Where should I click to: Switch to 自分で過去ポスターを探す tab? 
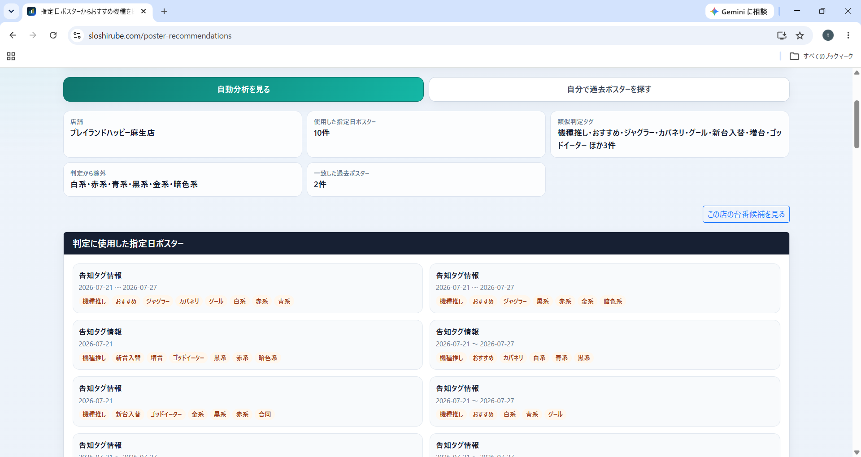point(609,89)
